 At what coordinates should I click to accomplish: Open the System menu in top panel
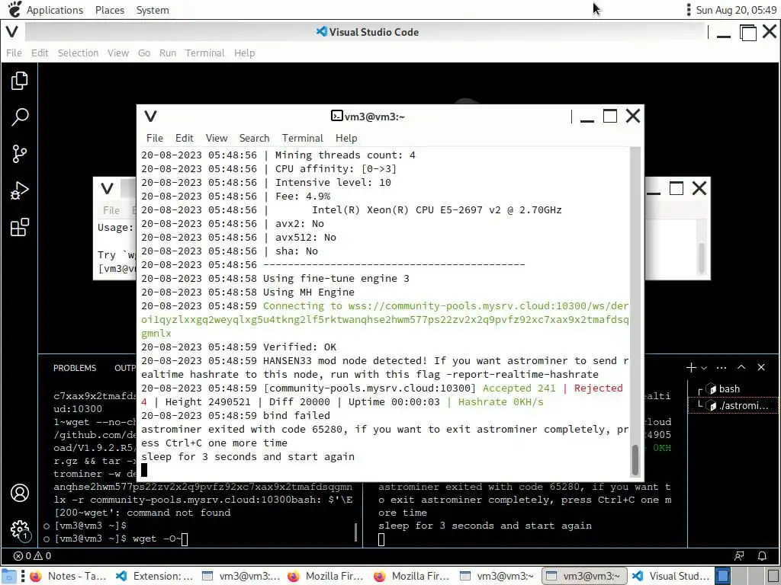(153, 10)
